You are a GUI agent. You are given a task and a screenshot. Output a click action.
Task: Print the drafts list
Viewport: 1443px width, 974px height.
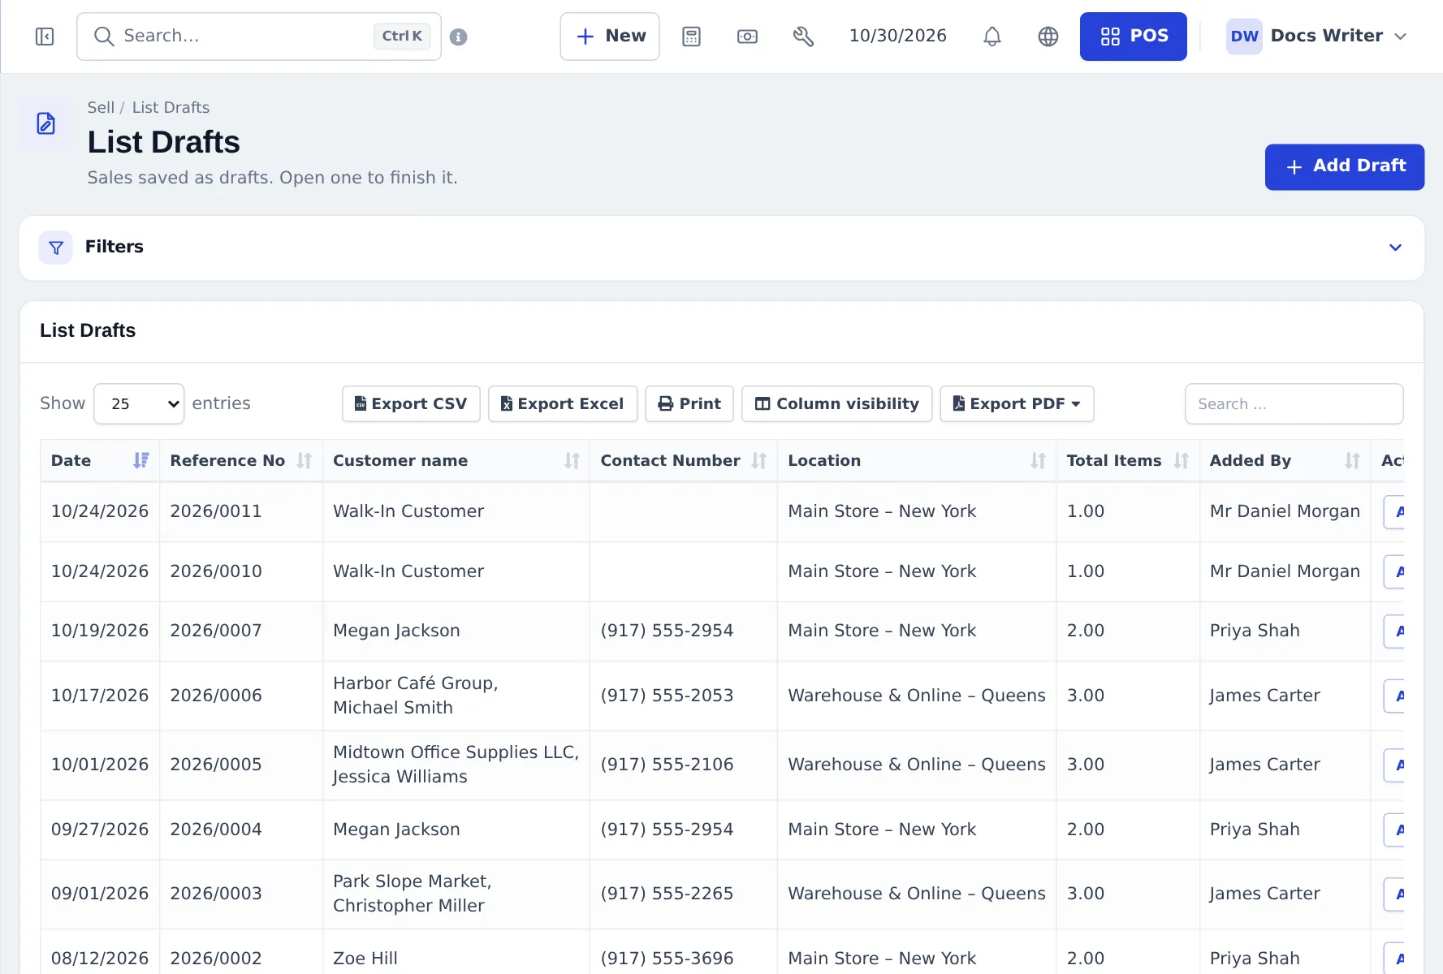689,403
